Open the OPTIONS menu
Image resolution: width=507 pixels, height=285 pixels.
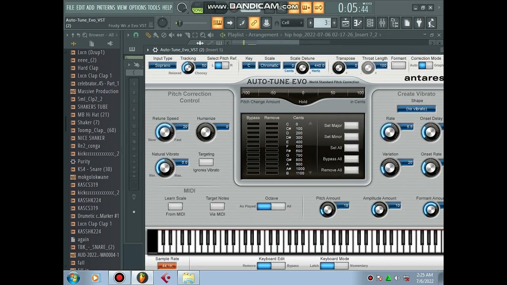(x=137, y=8)
